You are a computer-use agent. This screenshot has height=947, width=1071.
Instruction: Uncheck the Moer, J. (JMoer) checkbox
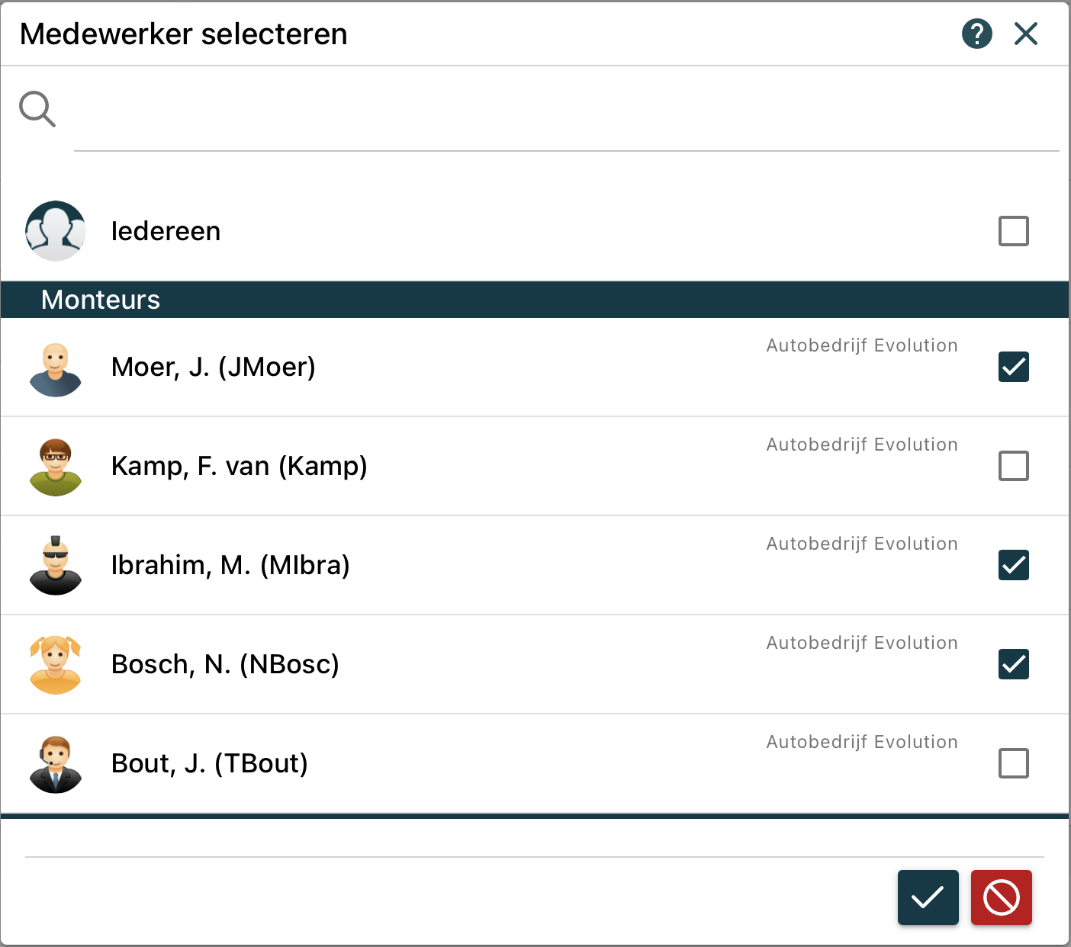coord(1013,367)
